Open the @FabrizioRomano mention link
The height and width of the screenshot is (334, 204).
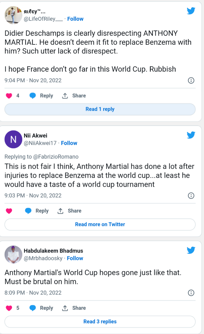[x=56, y=157]
